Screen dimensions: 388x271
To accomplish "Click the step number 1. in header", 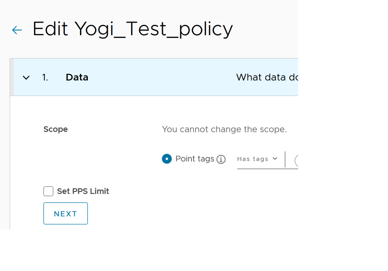I will pos(45,77).
